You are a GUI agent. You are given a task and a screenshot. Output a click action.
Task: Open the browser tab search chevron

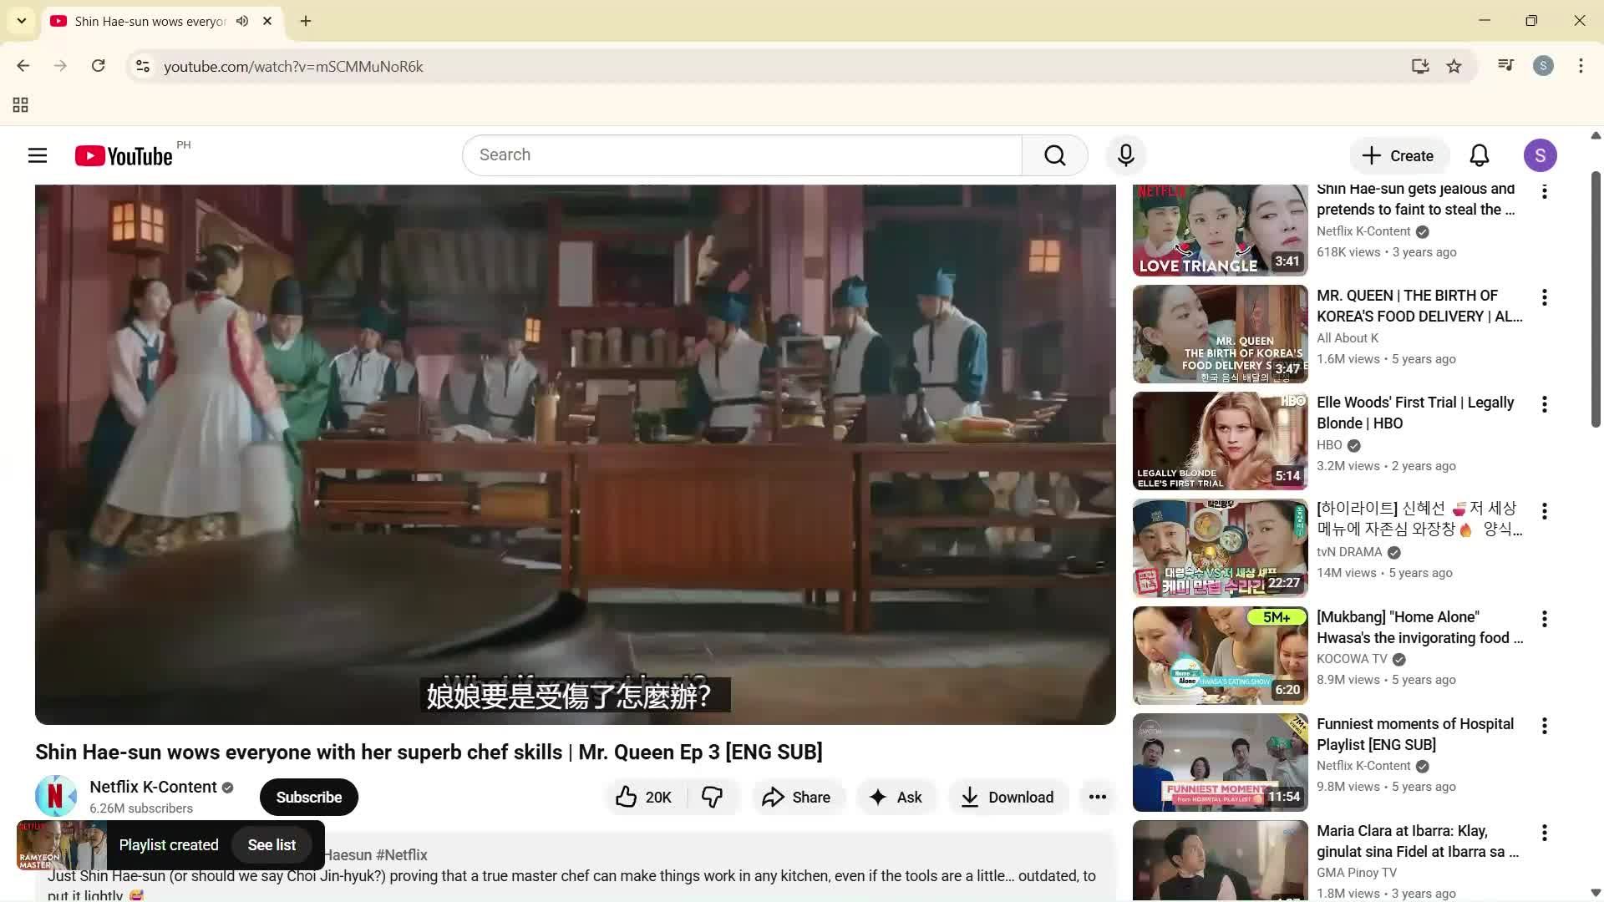coord(21,21)
